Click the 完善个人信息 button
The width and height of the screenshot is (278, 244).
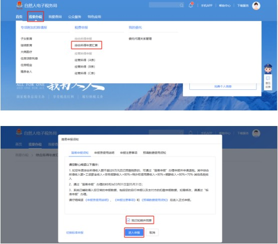click(223, 86)
